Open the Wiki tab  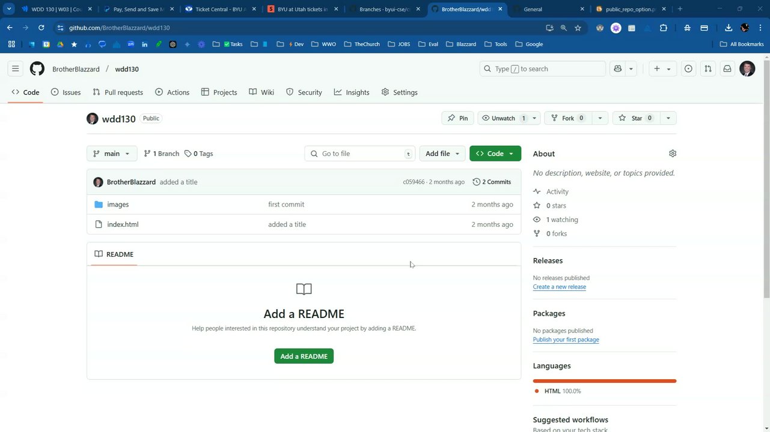(x=261, y=92)
